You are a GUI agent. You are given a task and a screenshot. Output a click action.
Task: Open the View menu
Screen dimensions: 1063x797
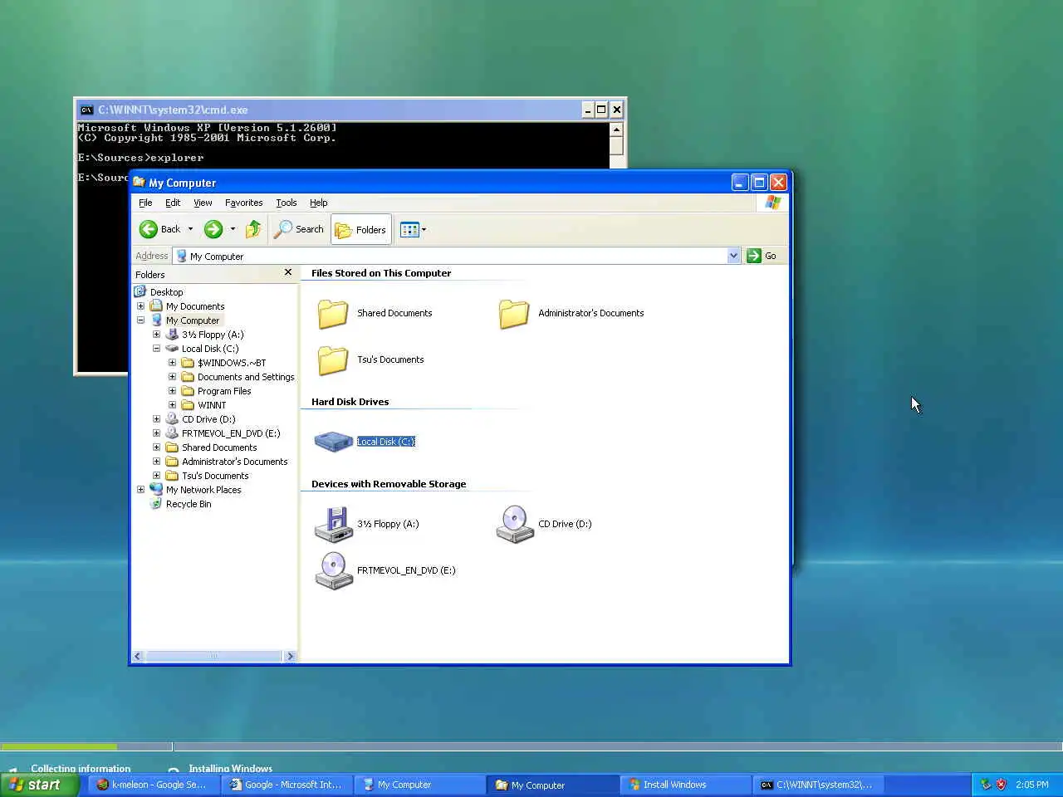pyautogui.click(x=203, y=203)
